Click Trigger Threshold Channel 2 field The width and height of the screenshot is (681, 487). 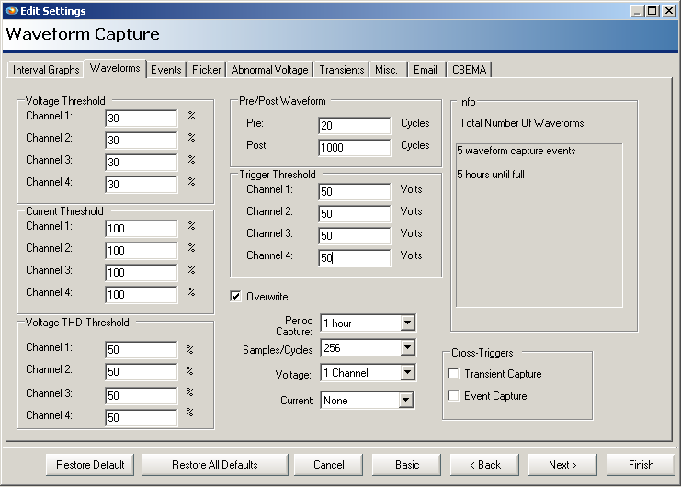coord(355,213)
